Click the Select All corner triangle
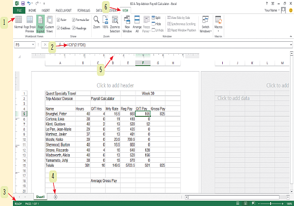Viewport: 294px width, 206px height. coord(19,57)
